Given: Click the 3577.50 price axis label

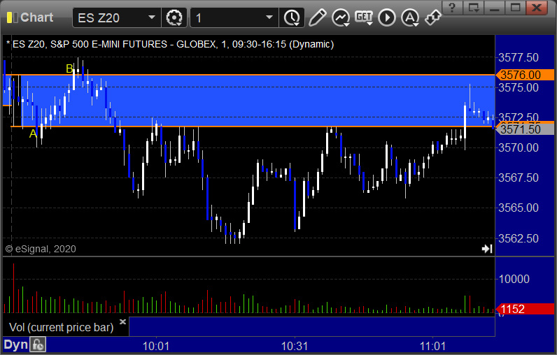Looking at the screenshot, I should [x=519, y=57].
